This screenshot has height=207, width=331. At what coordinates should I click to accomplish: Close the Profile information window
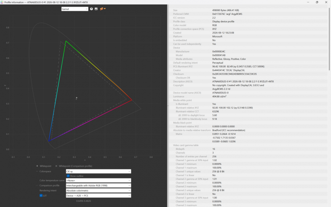point(326,2)
